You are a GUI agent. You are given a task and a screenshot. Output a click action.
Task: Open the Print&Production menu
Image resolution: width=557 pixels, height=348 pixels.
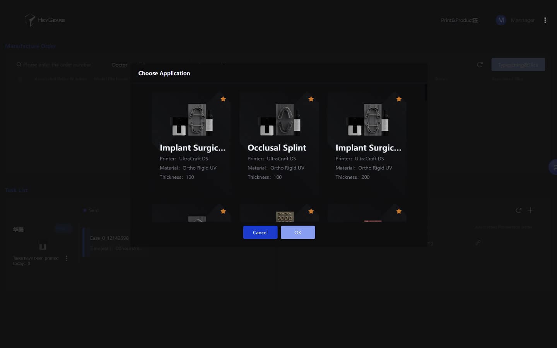click(459, 20)
